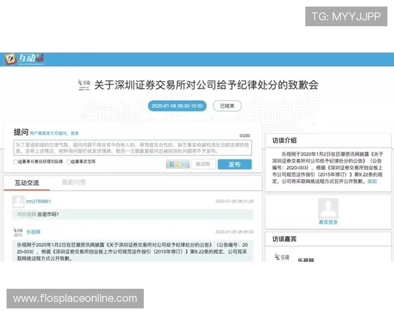Click the timestamp 2020-01-08 08:21:26
The height and width of the screenshot is (315, 394).
234,201
